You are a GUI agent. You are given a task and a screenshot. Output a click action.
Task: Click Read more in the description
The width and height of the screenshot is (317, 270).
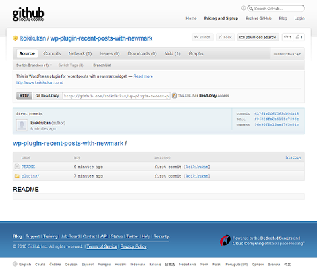click(143, 76)
